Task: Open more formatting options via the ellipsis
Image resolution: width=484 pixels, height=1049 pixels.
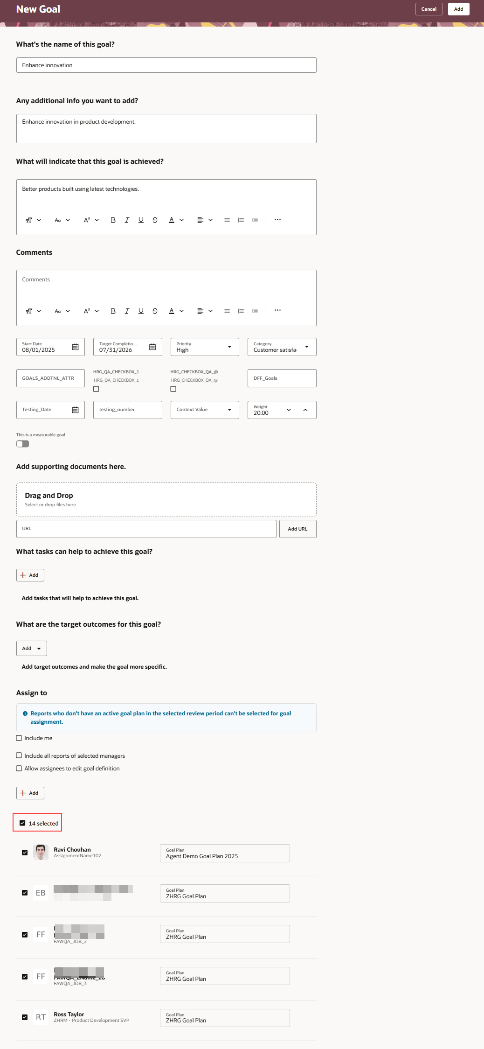Action: pos(277,219)
